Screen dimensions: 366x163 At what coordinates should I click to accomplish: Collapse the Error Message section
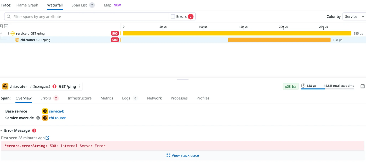click(2, 131)
